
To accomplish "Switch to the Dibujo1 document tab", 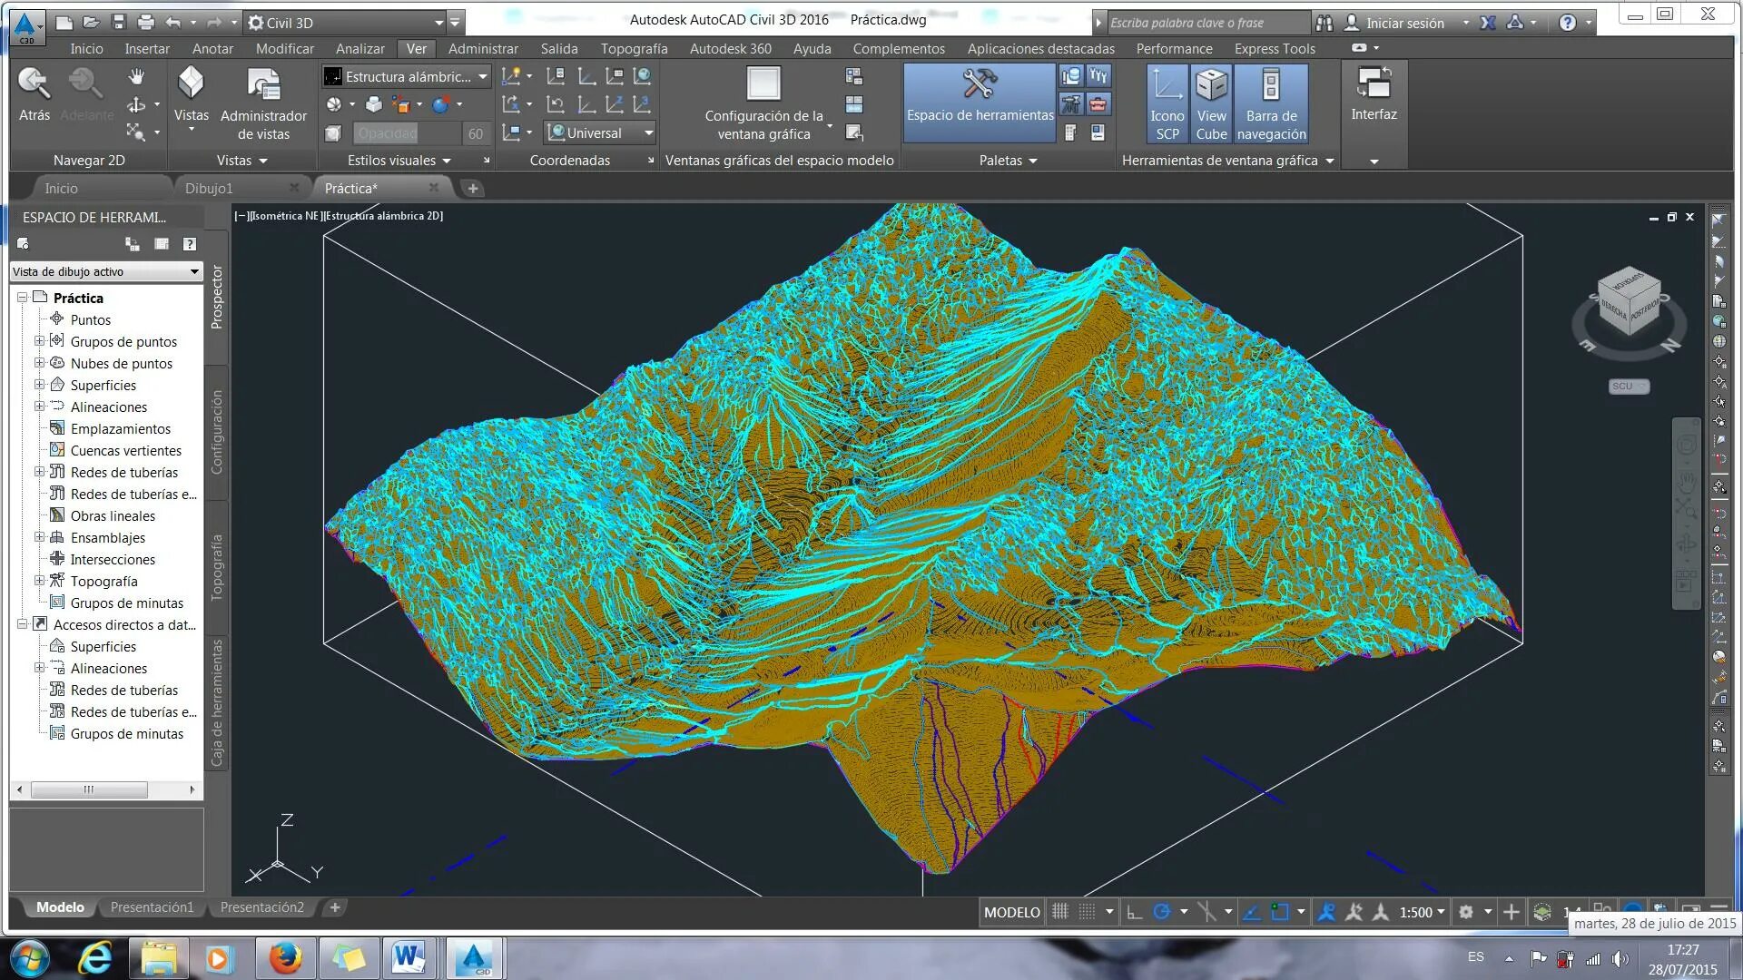I will tap(209, 188).
